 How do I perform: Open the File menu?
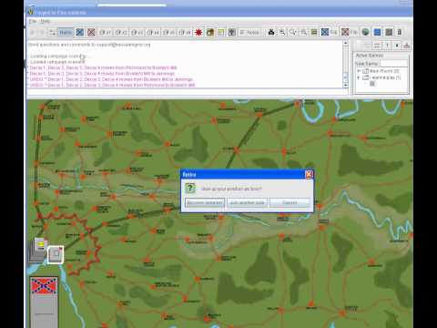click(x=33, y=21)
